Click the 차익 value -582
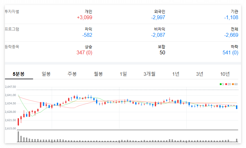Image resolution: width=246 pixels, height=148 pixels. pos(87,35)
